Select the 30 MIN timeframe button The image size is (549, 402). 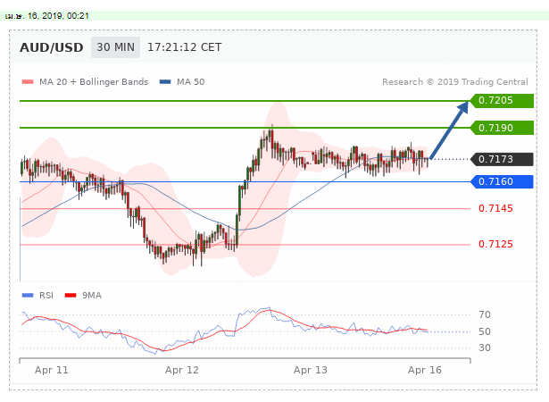[115, 47]
